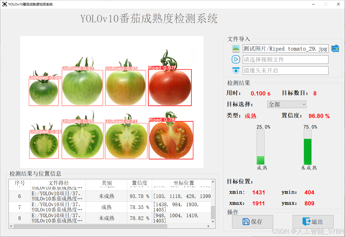The height and width of the screenshot is (237, 345).
Task: Click the 摄像头未开启 input field
Action: [285, 70]
